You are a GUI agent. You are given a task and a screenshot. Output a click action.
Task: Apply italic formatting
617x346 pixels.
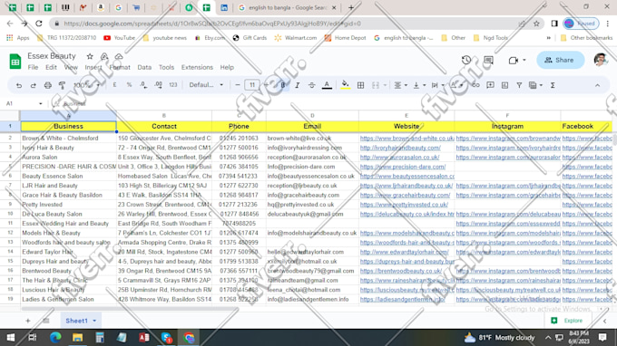297,85
